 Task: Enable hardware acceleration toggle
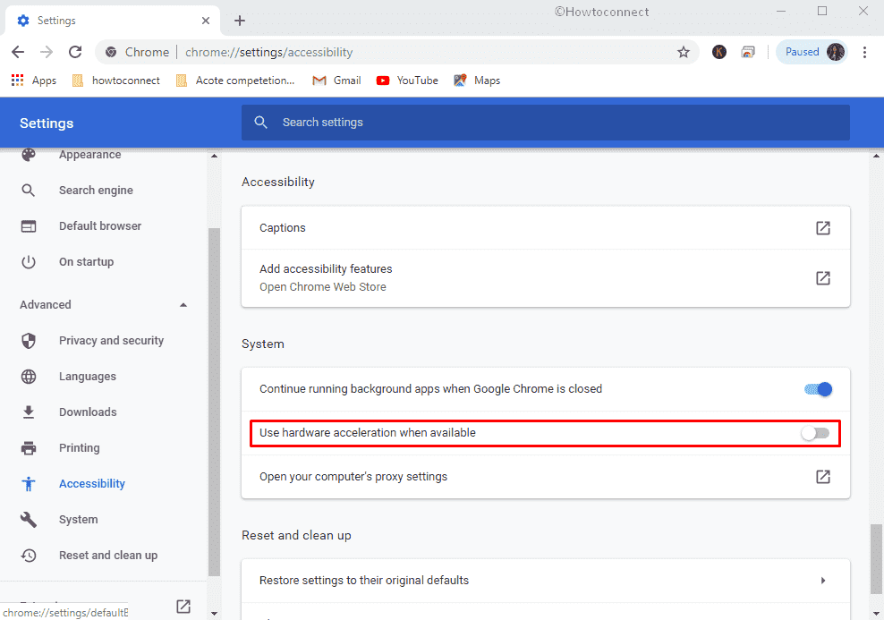pos(815,433)
